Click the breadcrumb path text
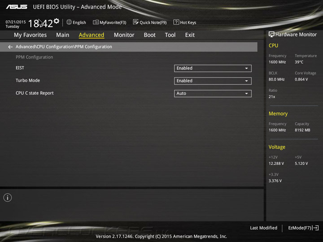The height and width of the screenshot is (242, 323). (64, 47)
